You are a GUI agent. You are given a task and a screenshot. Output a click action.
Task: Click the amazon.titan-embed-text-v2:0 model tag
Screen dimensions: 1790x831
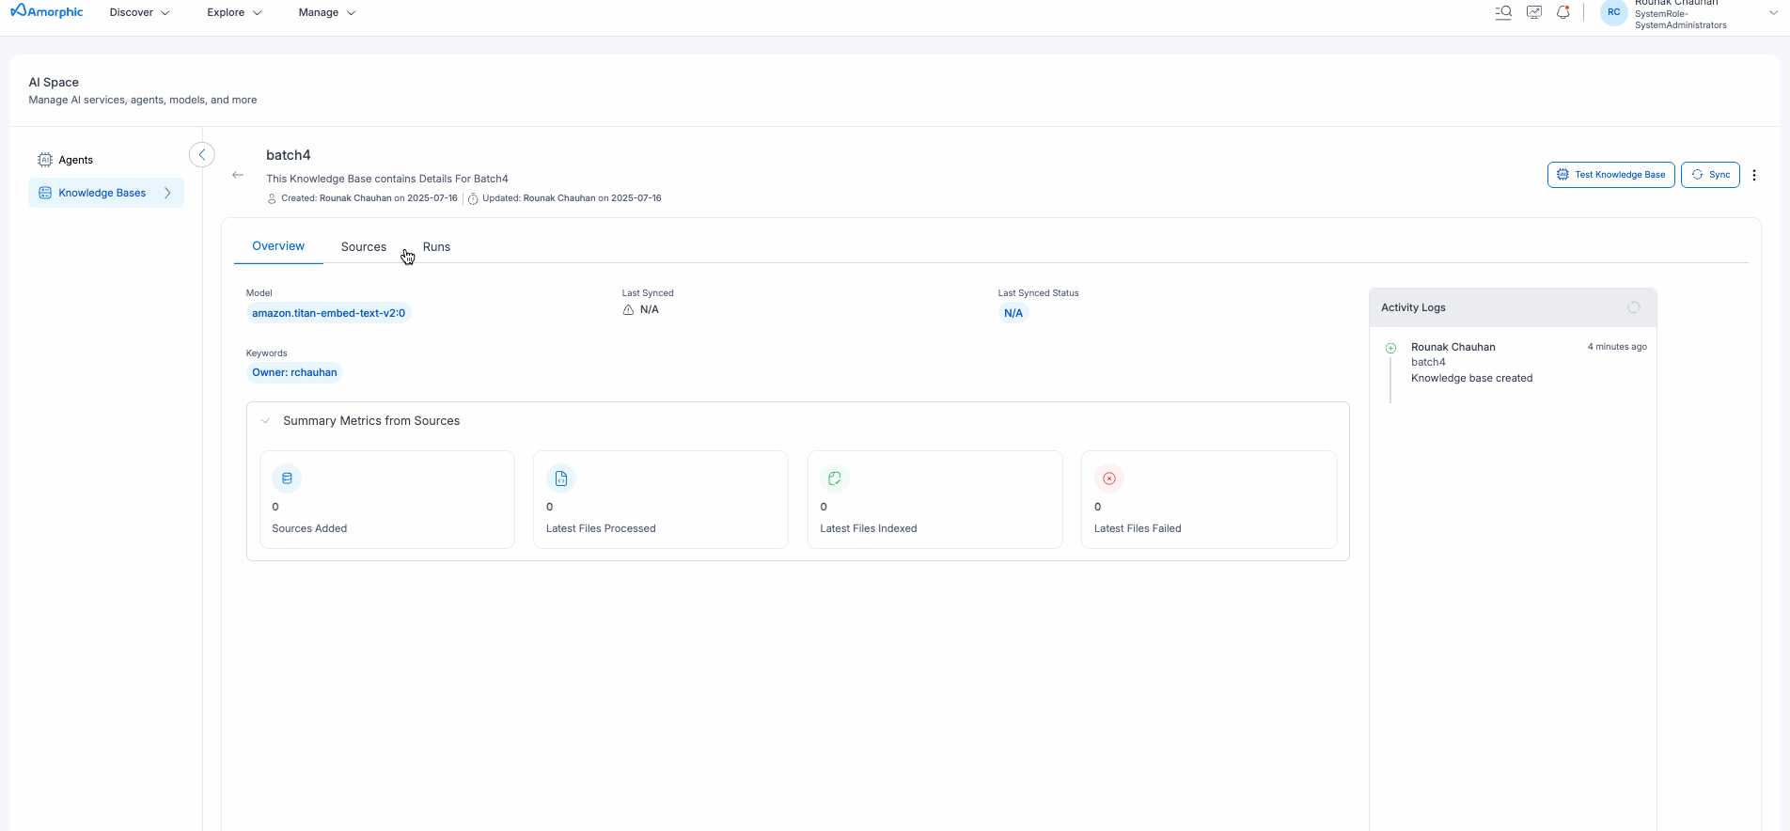tap(328, 313)
